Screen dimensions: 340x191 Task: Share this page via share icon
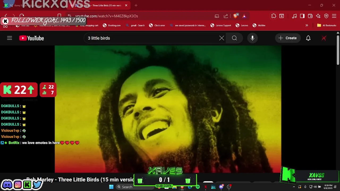(226, 16)
